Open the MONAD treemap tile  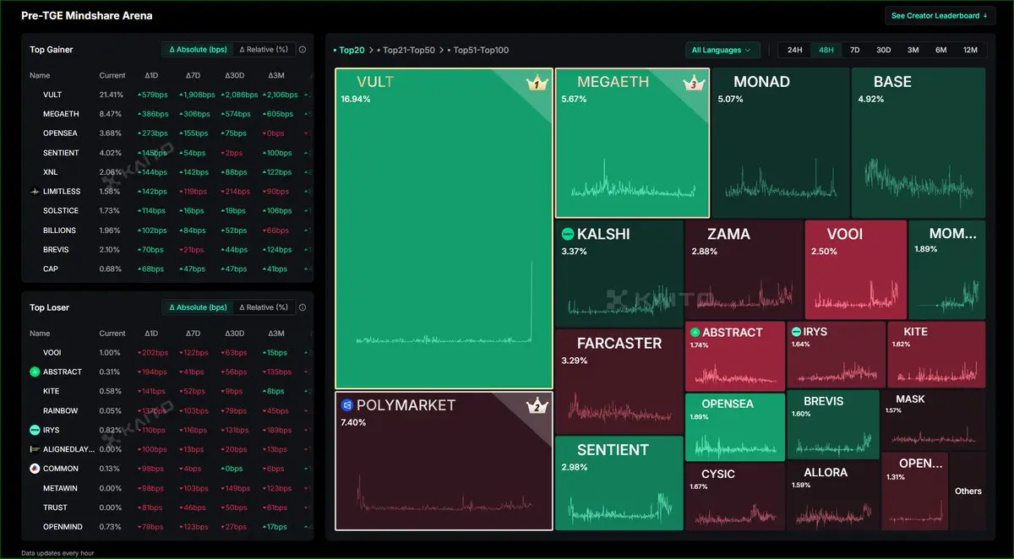(780, 143)
